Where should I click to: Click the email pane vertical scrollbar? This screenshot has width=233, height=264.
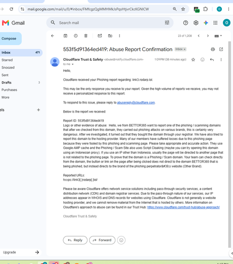(x=229, y=144)
